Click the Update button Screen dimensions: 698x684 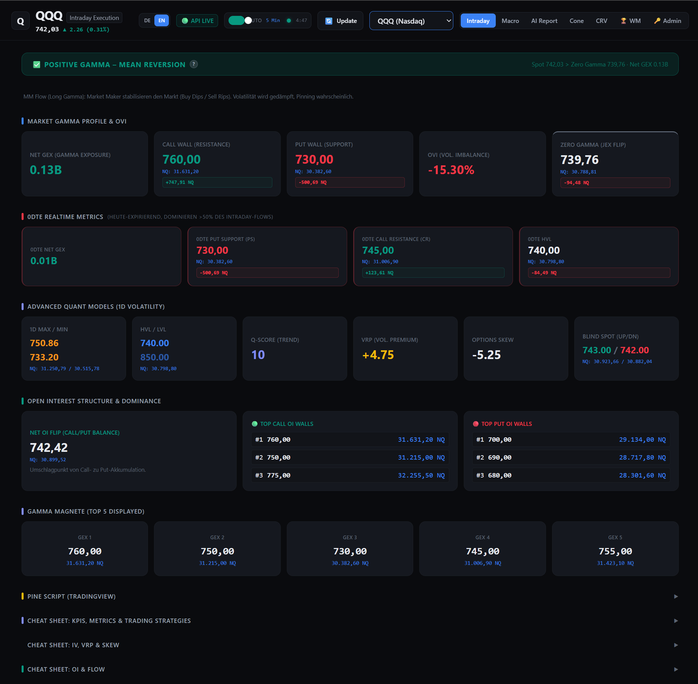pyautogui.click(x=340, y=21)
